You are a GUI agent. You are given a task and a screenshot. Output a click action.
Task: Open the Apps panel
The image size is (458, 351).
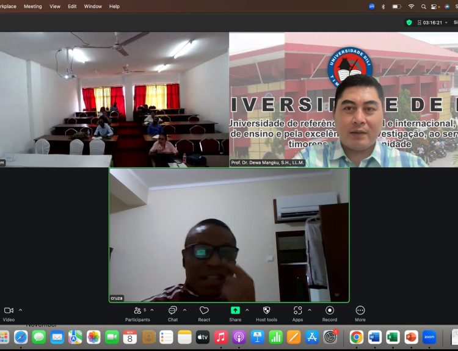point(297,311)
